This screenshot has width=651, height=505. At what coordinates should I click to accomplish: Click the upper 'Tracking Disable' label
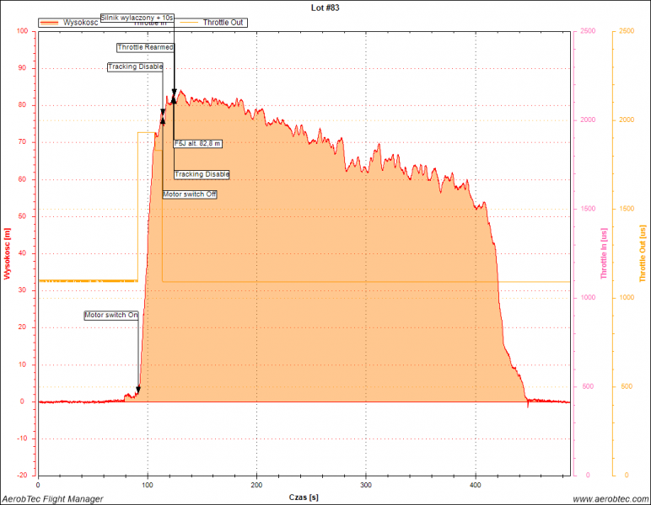point(135,66)
